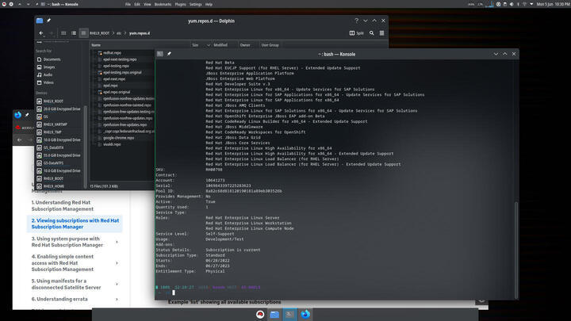Select rpmfusion-nonfree-tainted.repo file
The width and height of the screenshot is (571, 321).
pyautogui.click(x=127, y=105)
